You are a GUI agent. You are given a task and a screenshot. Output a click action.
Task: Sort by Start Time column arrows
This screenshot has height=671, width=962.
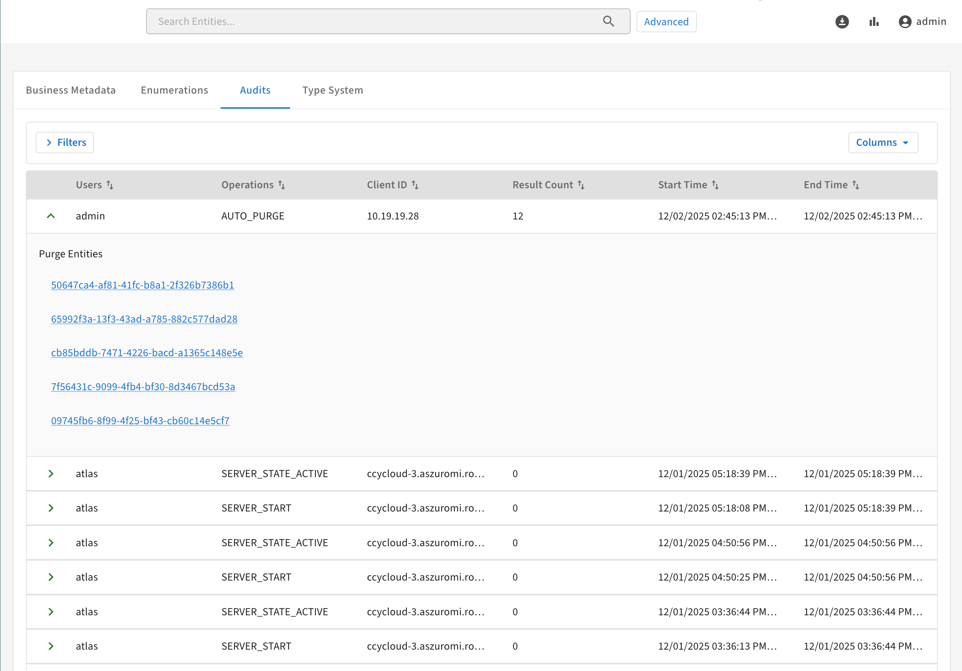[x=715, y=185]
